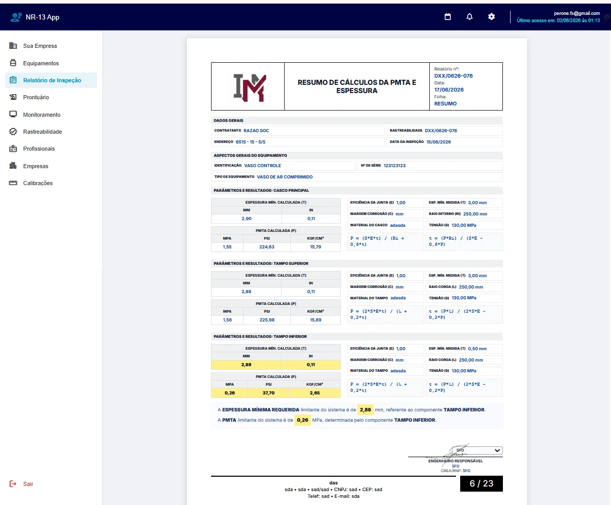The height and width of the screenshot is (505, 611).
Task: Click the Prontuário sidebar icon
Action: pyautogui.click(x=13, y=97)
